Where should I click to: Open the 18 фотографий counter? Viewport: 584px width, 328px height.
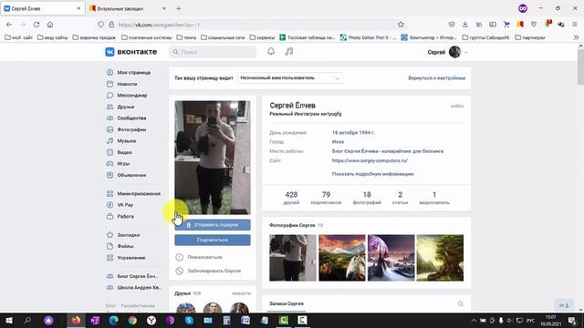[367, 198]
